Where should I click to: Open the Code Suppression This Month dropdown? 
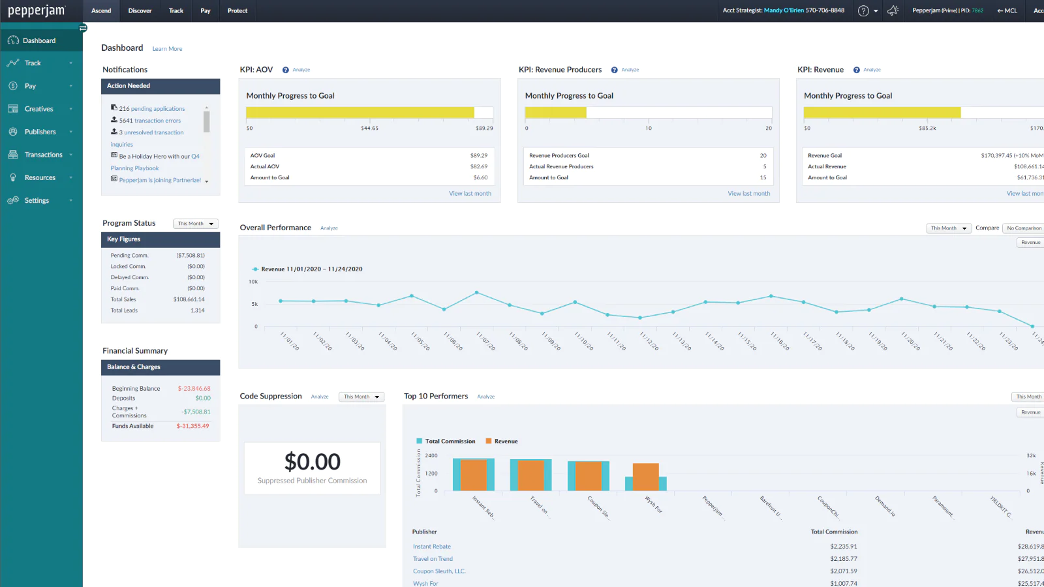point(361,397)
